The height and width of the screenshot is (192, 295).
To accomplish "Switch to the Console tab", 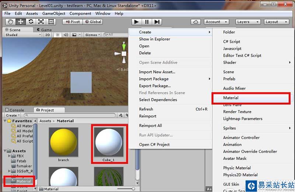I will pyautogui.click(x=15, y=110).
